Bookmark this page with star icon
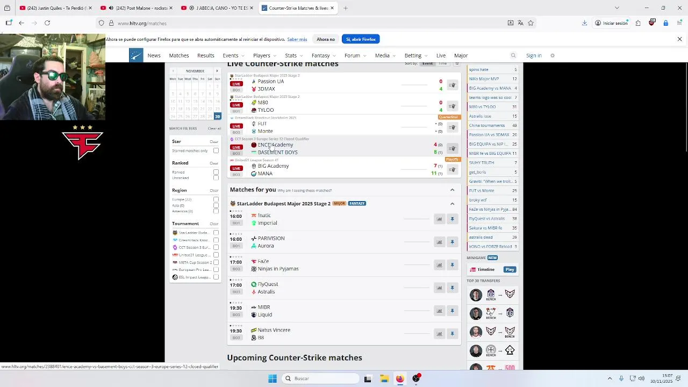Screen dimensions: 688x387 (531, 23)
